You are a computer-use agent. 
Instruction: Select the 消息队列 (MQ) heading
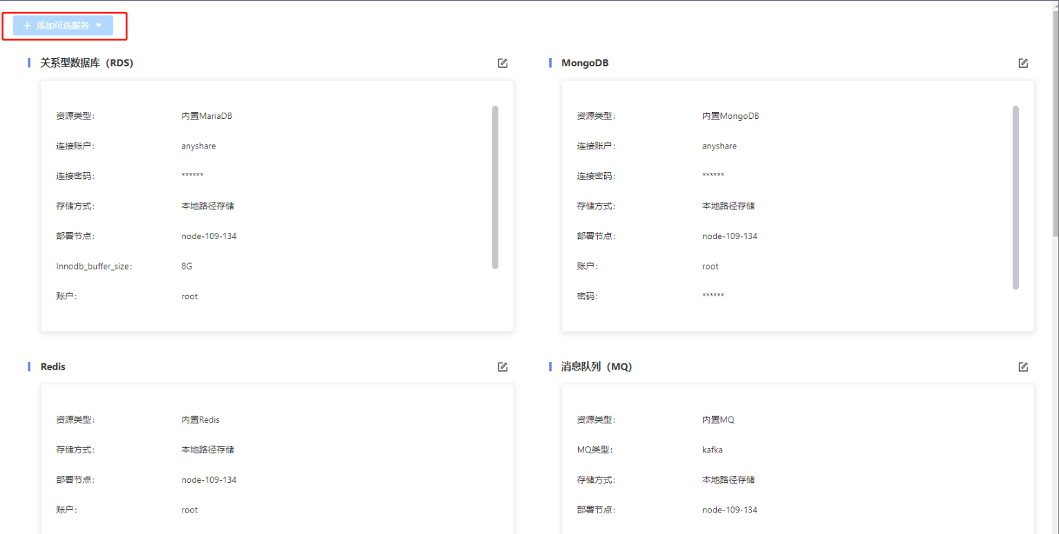tap(597, 367)
